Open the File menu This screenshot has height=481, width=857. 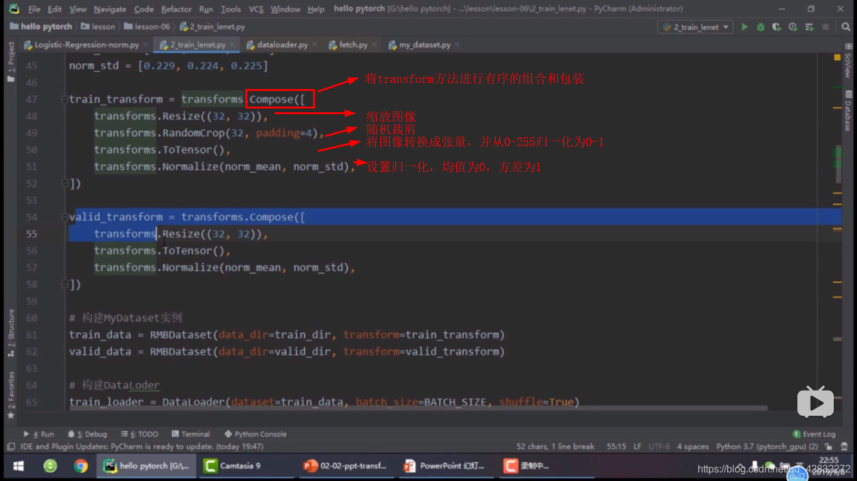click(35, 9)
